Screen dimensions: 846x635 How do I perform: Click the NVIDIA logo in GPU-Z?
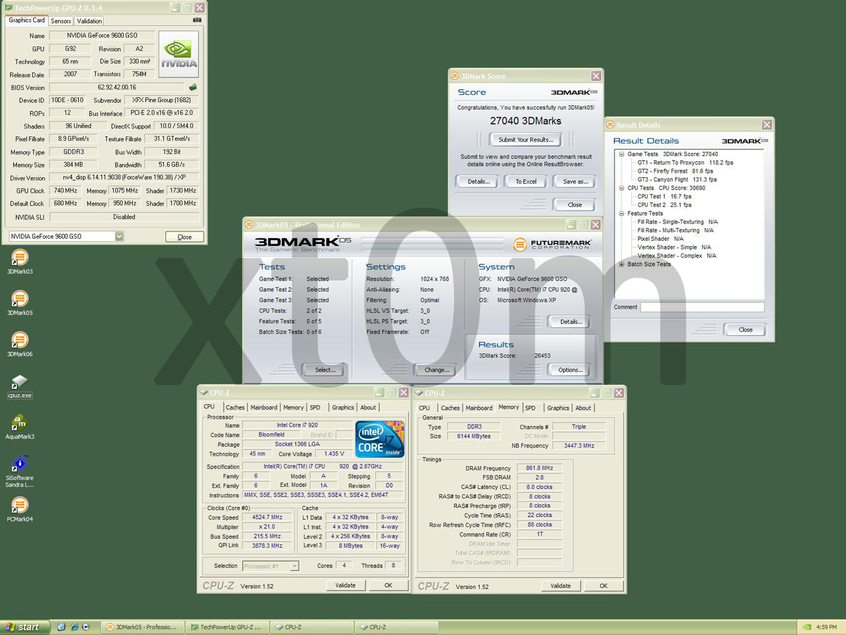pyautogui.click(x=178, y=53)
